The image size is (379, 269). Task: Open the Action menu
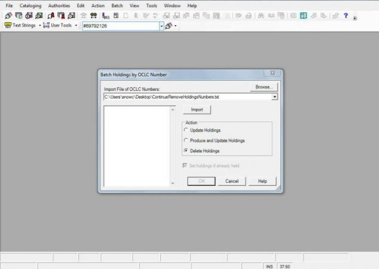[98, 5]
